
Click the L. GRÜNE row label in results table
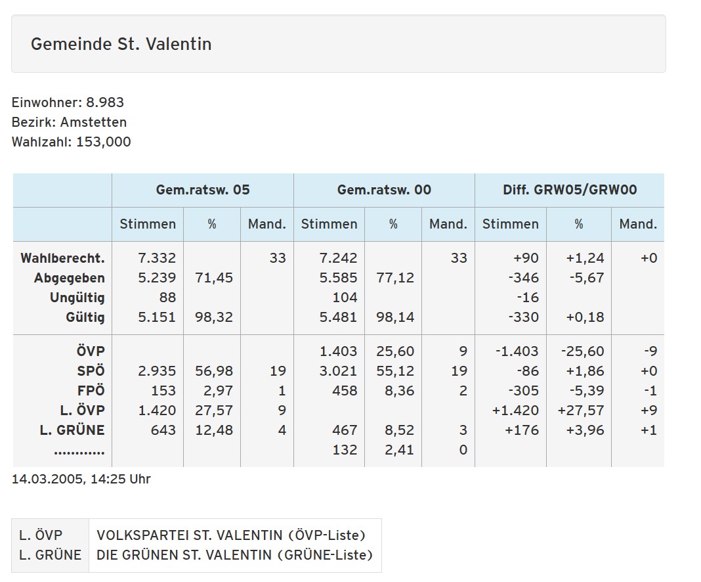click(x=72, y=430)
